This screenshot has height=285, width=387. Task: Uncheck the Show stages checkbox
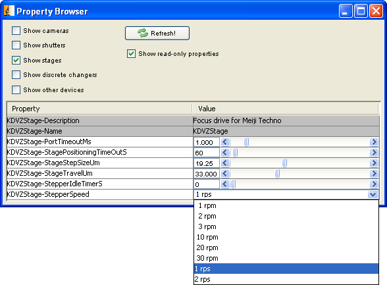[x=16, y=60]
